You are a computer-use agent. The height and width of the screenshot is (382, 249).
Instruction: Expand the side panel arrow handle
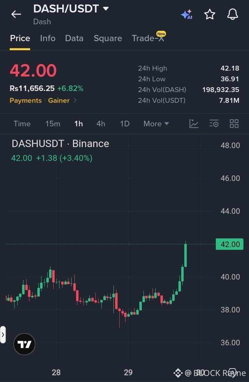point(3,335)
